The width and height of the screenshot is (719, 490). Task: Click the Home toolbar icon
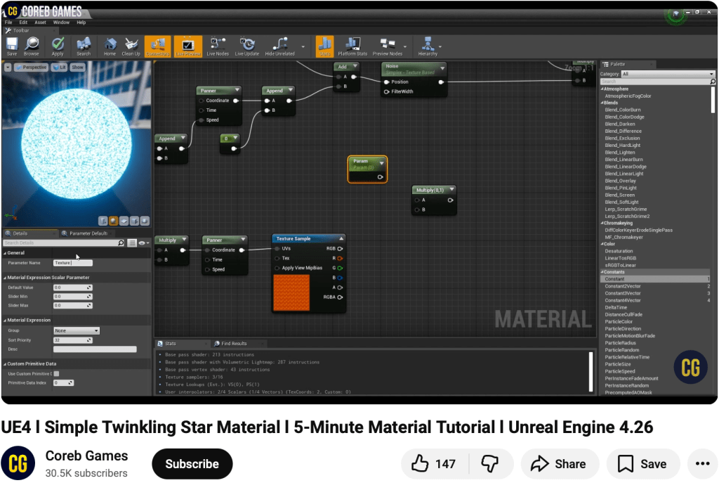tap(110, 44)
